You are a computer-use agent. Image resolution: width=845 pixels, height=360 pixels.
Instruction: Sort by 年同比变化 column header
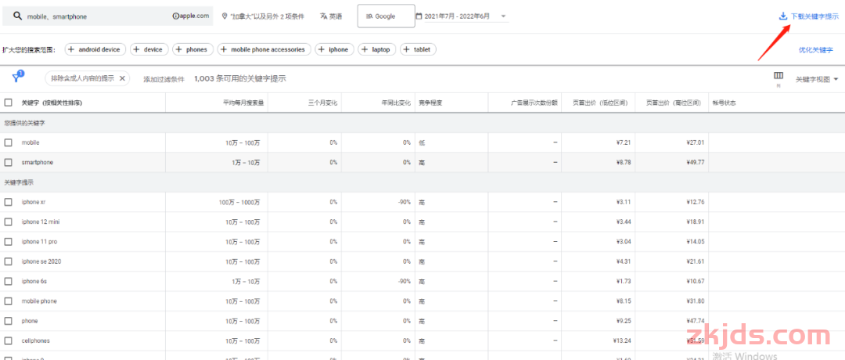[396, 103]
